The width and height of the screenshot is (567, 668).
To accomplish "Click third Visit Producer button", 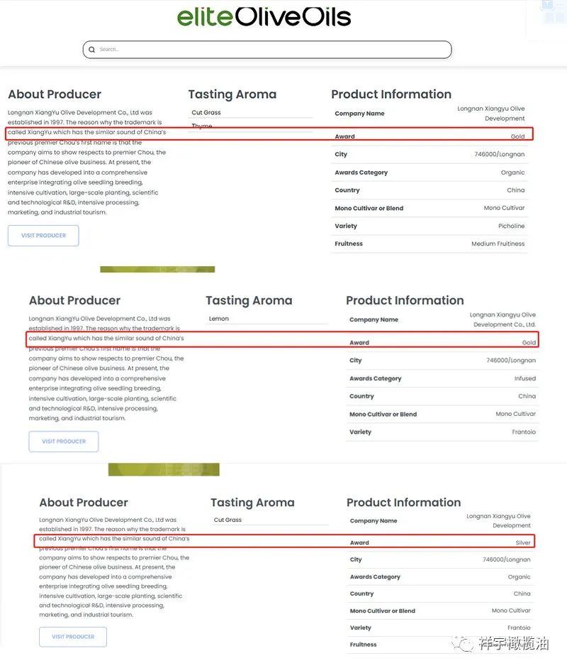I will tap(73, 637).
